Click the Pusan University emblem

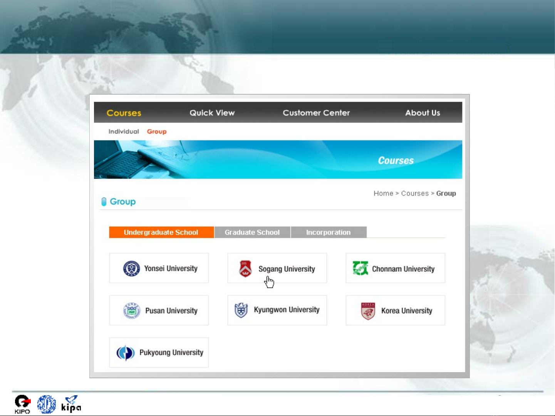pos(132,311)
